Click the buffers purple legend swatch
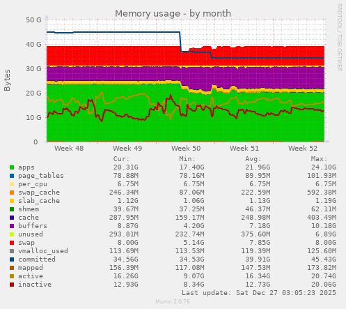 12,226
